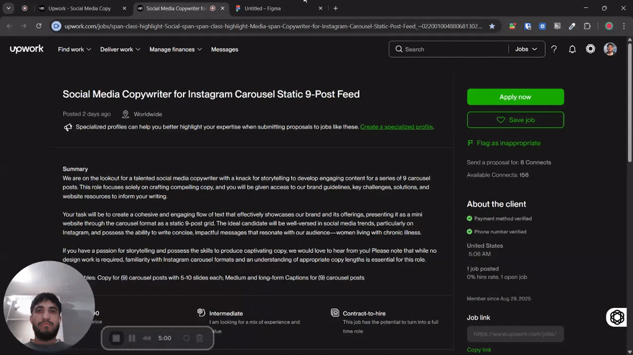Image resolution: width=633 pixels, height=355 pixels.
Task: Expand the Find work menu
Action: (x=74, y=49)
